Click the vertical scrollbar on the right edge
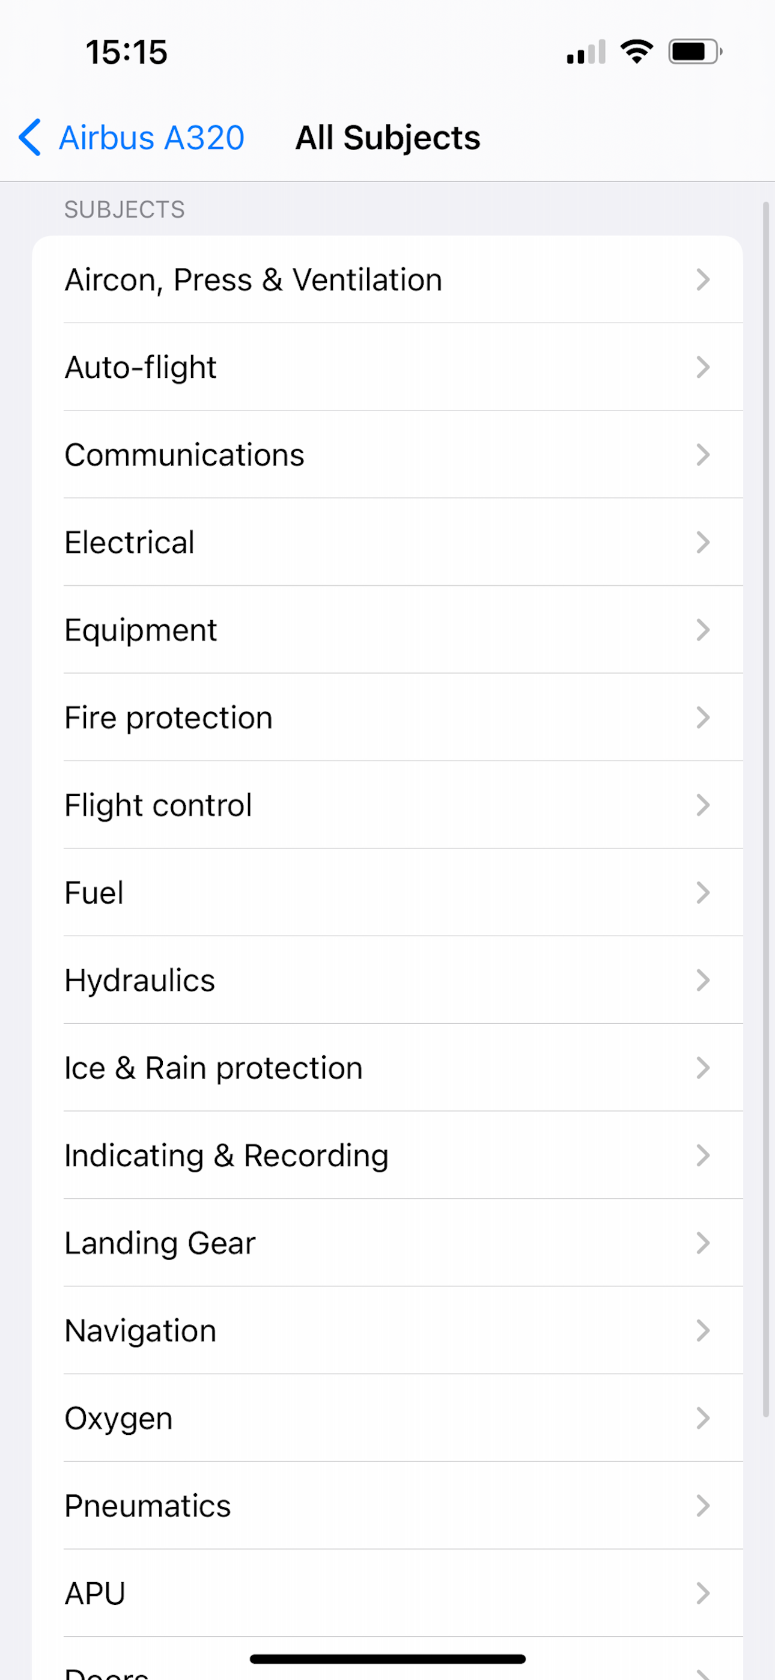 coord(766,809)
